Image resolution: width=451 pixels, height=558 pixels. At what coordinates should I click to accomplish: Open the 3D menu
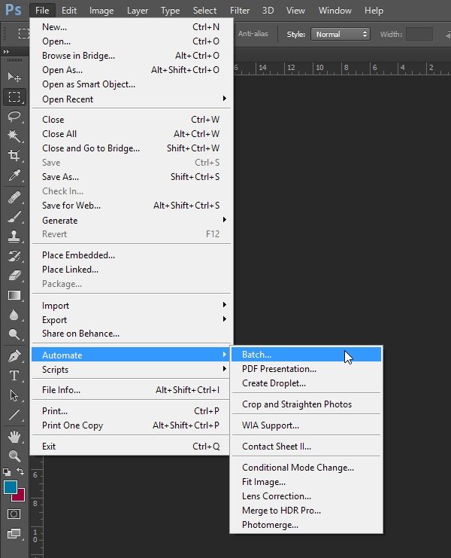[x=268, y=11]
